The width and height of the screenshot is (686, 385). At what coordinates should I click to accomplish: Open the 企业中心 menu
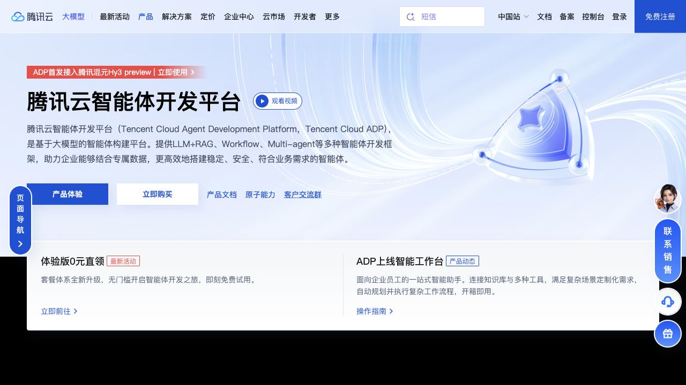click(x=239, y=17)
